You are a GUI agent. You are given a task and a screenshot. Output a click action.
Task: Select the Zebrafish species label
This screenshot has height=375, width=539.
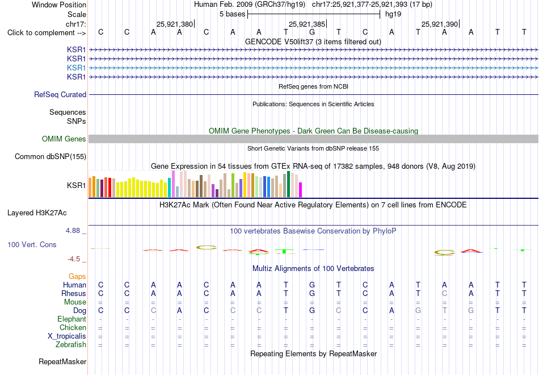pyautogui.click(x=71, y=344)
